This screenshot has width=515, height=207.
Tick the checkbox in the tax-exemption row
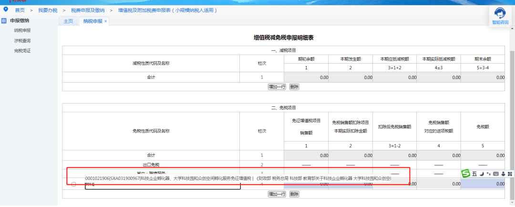(73, 184)
